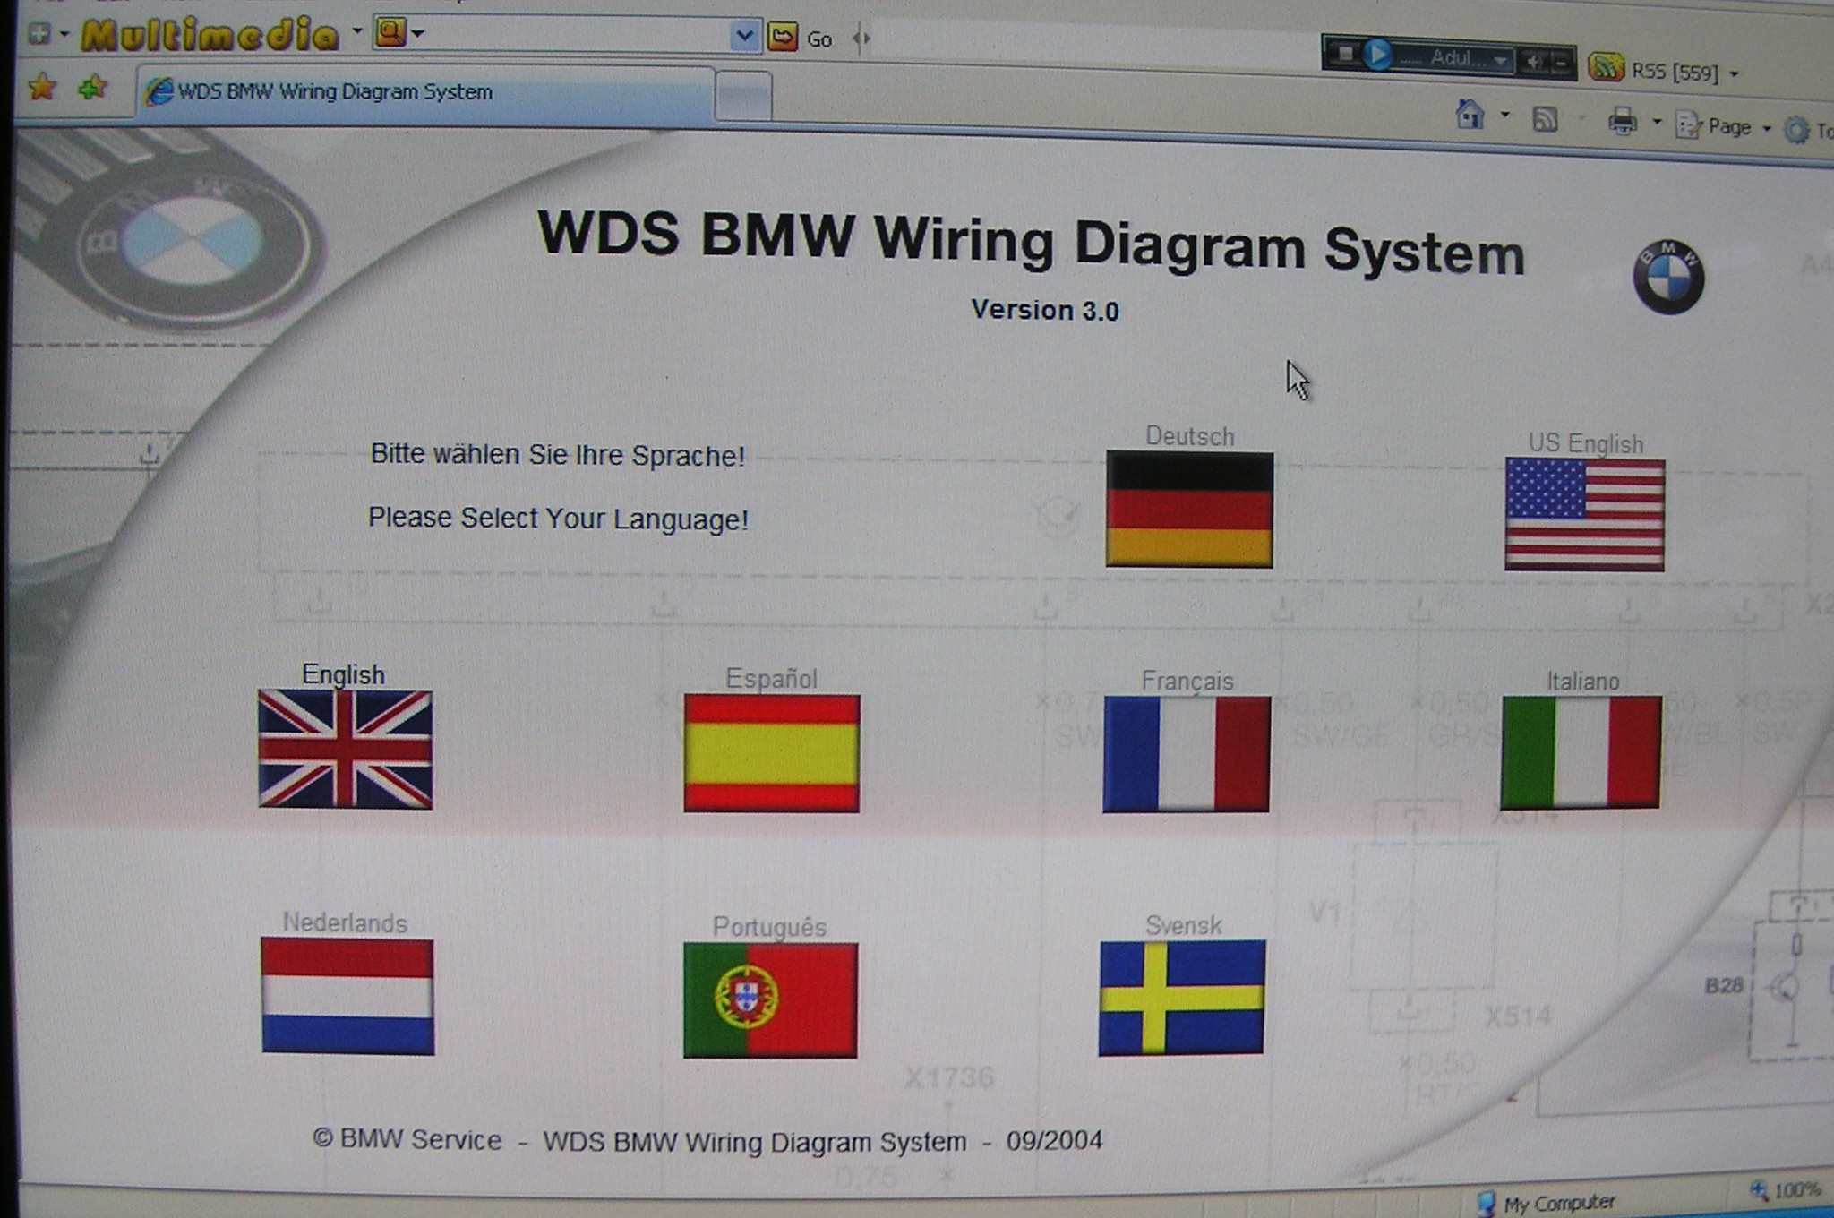Click the Version 3.0 text
1834x1218 pixels.
point(1045,311)
